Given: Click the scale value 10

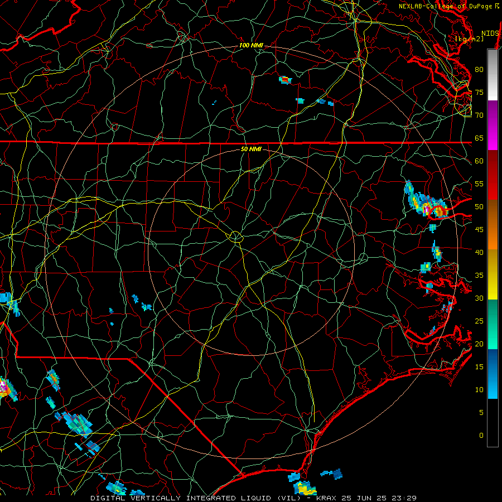Looking at the screenshot, I should pyautogui.click(x=479, y=390).
